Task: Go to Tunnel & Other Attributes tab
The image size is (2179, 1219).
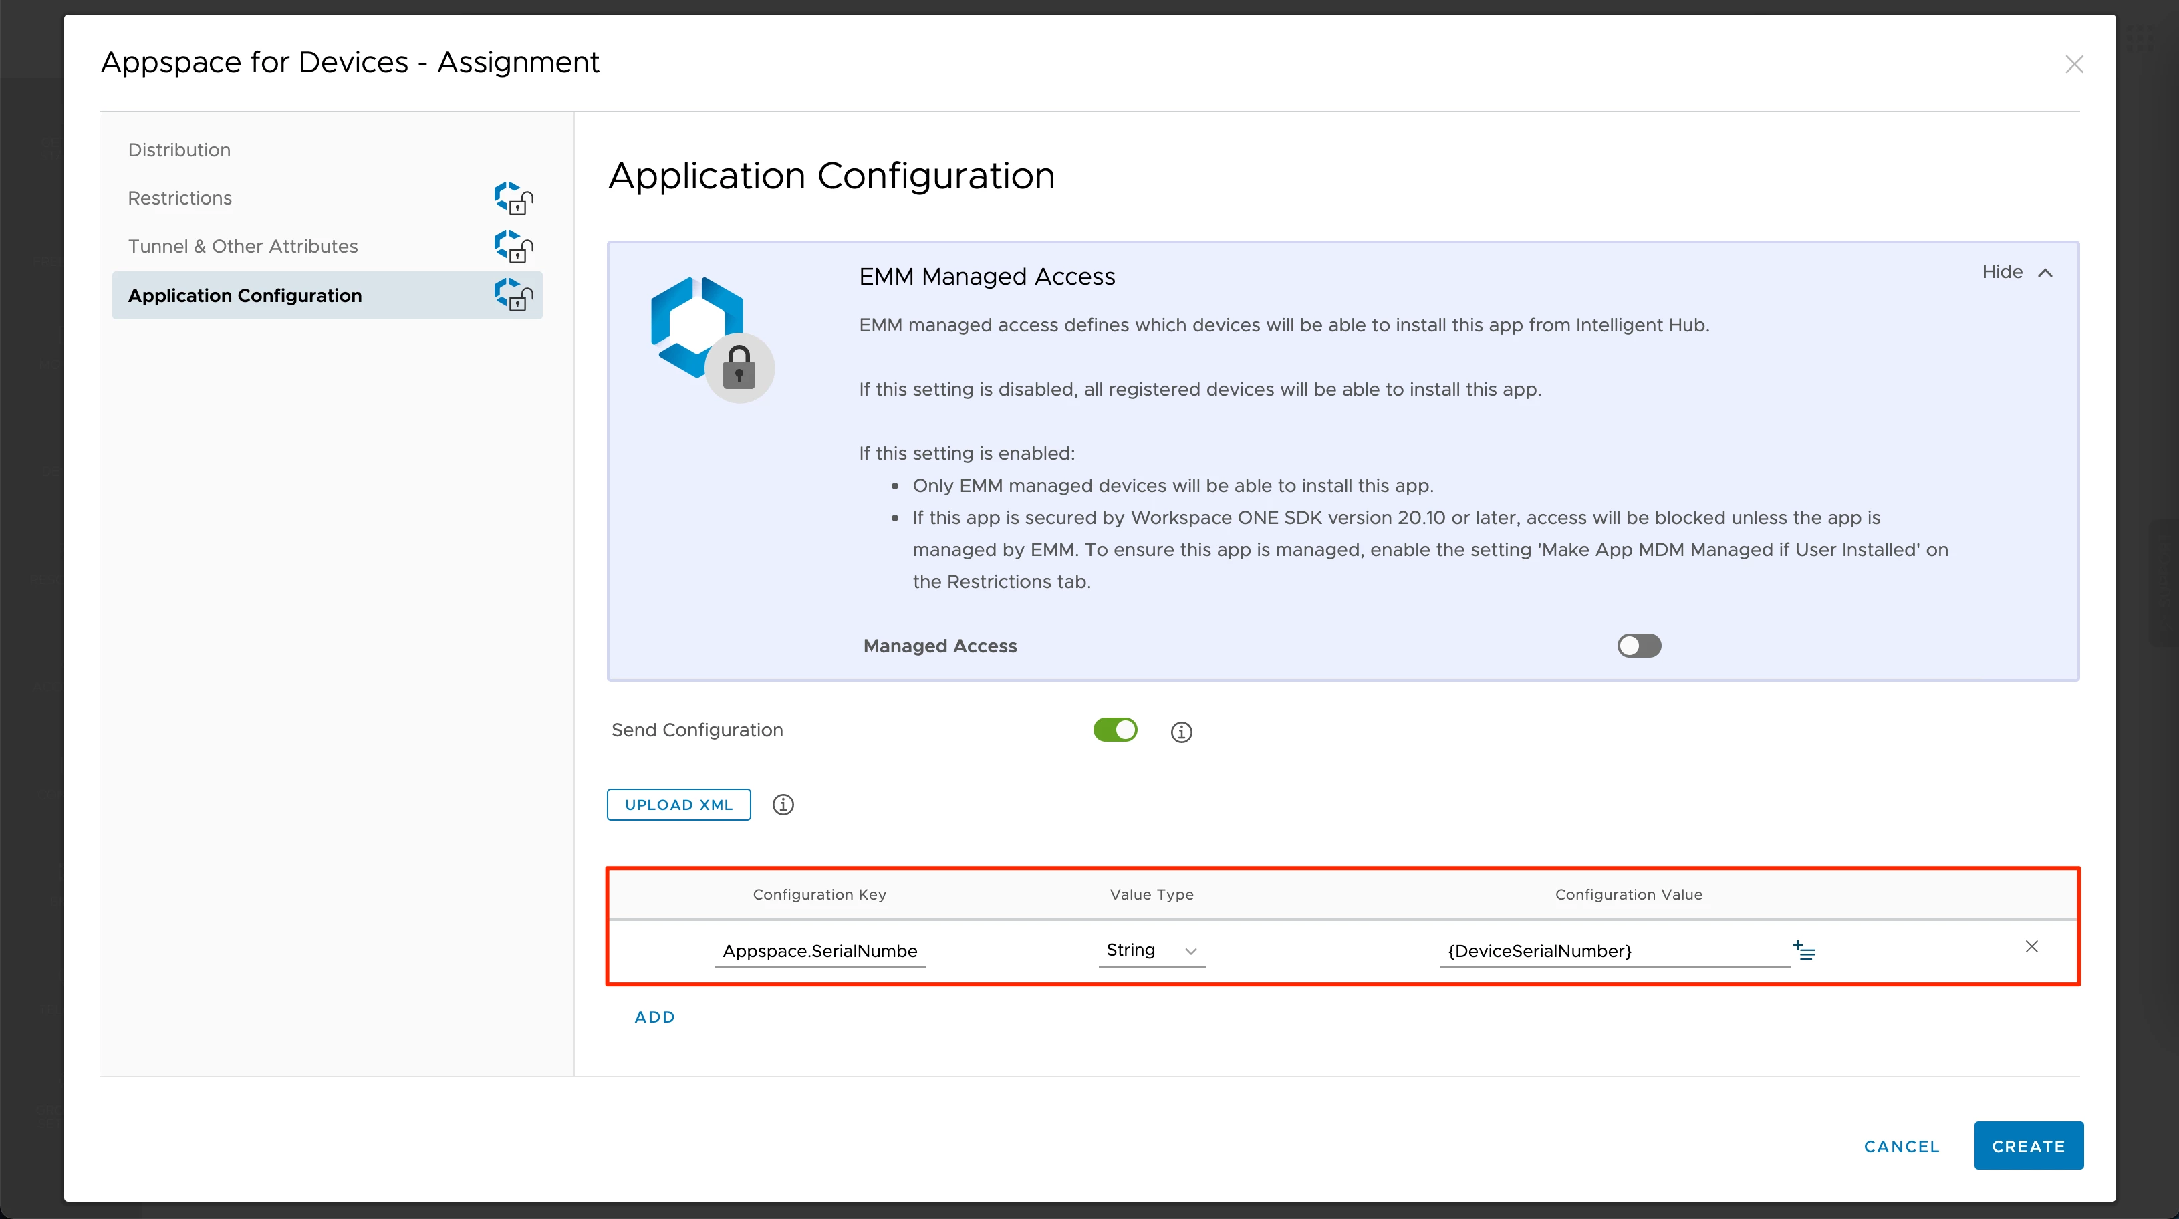Action: tap(243, 246)
